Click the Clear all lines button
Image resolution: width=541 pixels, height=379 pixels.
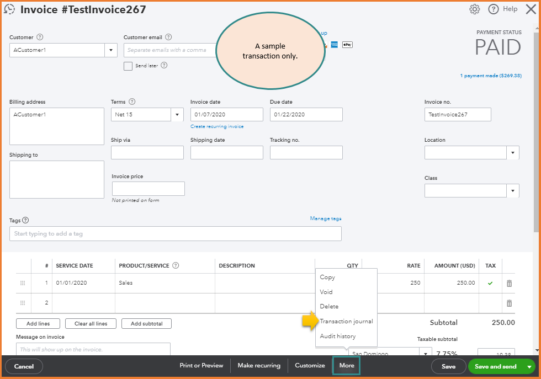tap(91, 323)
